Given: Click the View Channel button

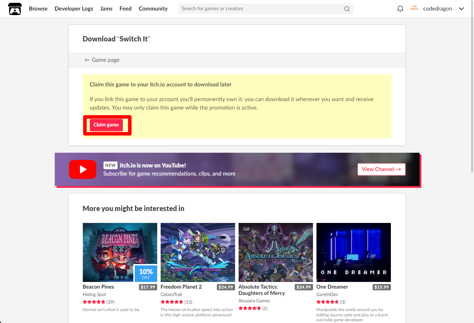Looking at the screenshot, I should click(x=381, y=169).
